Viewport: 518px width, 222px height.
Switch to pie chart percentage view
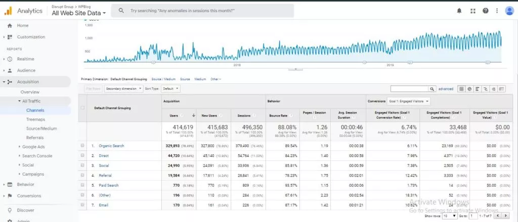pos(469,89)
